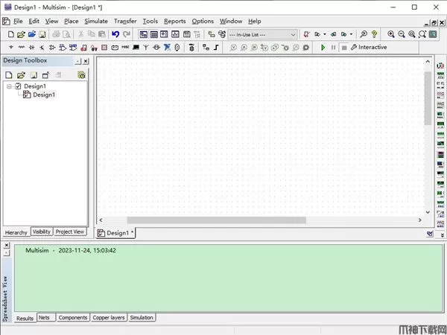Click the Find magnifier icon
This screenshot has width=447, height=335.
(x=364, y=34)
